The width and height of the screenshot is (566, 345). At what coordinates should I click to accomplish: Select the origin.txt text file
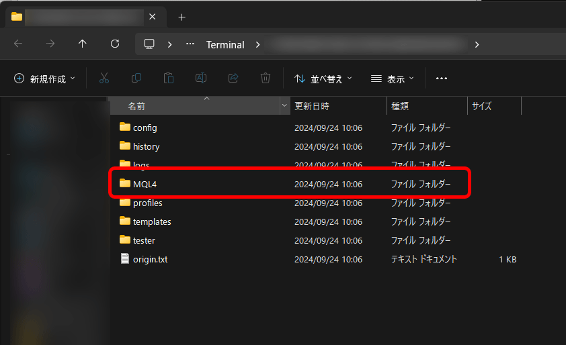tap(150, 259)
